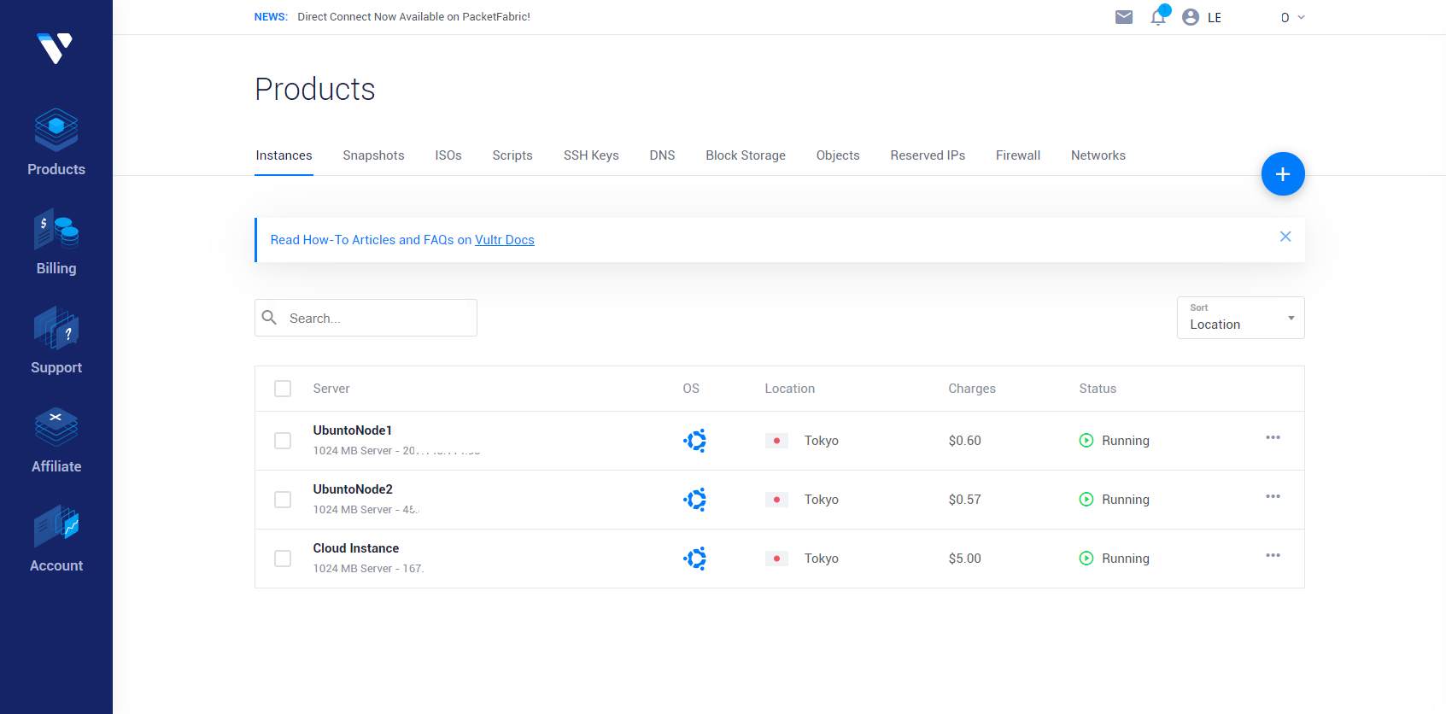
Task: Click the $5.00 charge value
Action: (x=965, y=559)
